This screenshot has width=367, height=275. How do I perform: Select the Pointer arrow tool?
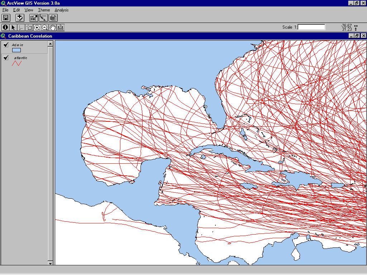click(13, 27)
